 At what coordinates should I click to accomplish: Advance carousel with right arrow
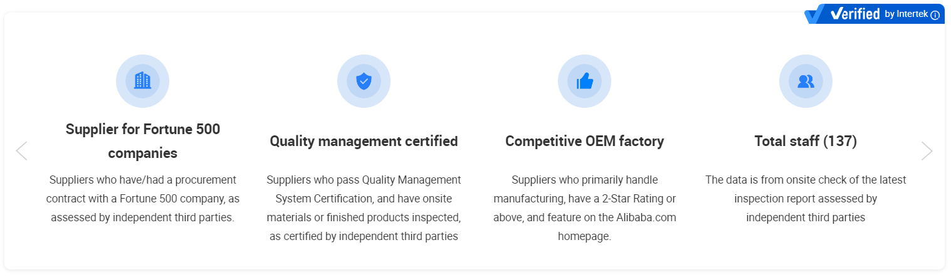click(927, 150)
